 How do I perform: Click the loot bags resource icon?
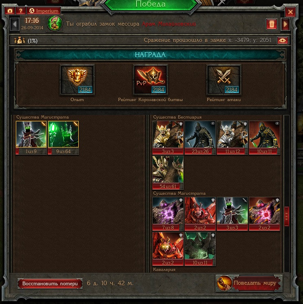point(20,40)
